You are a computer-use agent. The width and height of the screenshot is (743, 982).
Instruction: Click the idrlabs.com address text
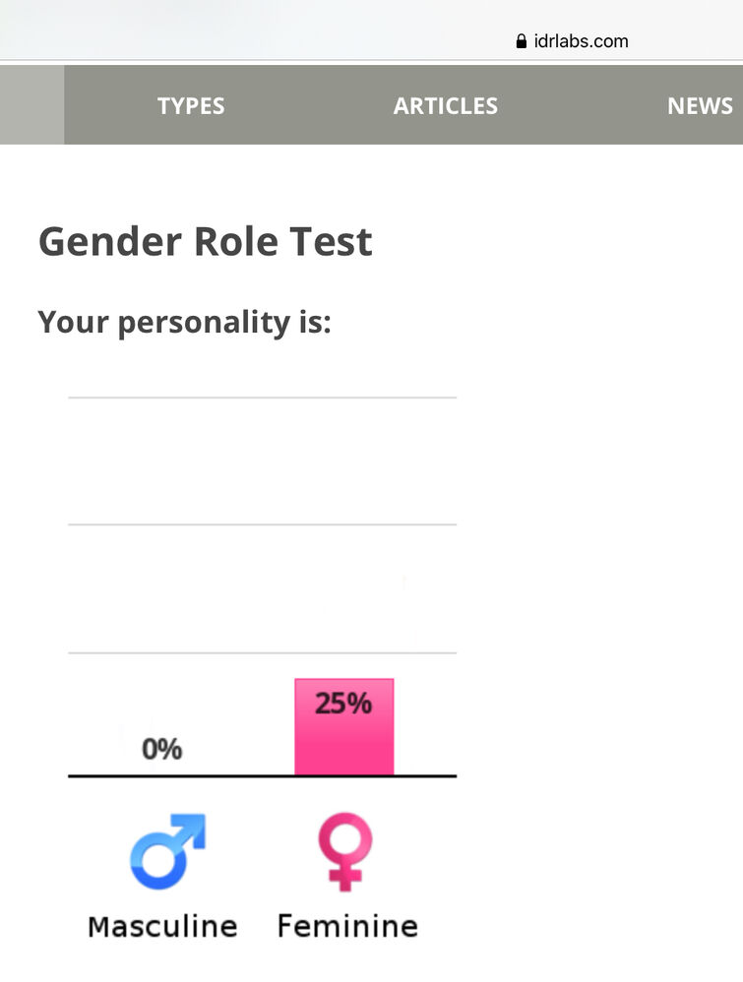[581, 41]
